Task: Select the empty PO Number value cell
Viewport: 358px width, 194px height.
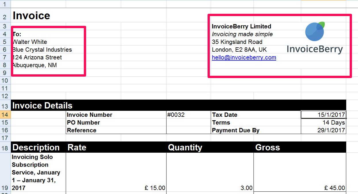Action: (x=189, y=123)
